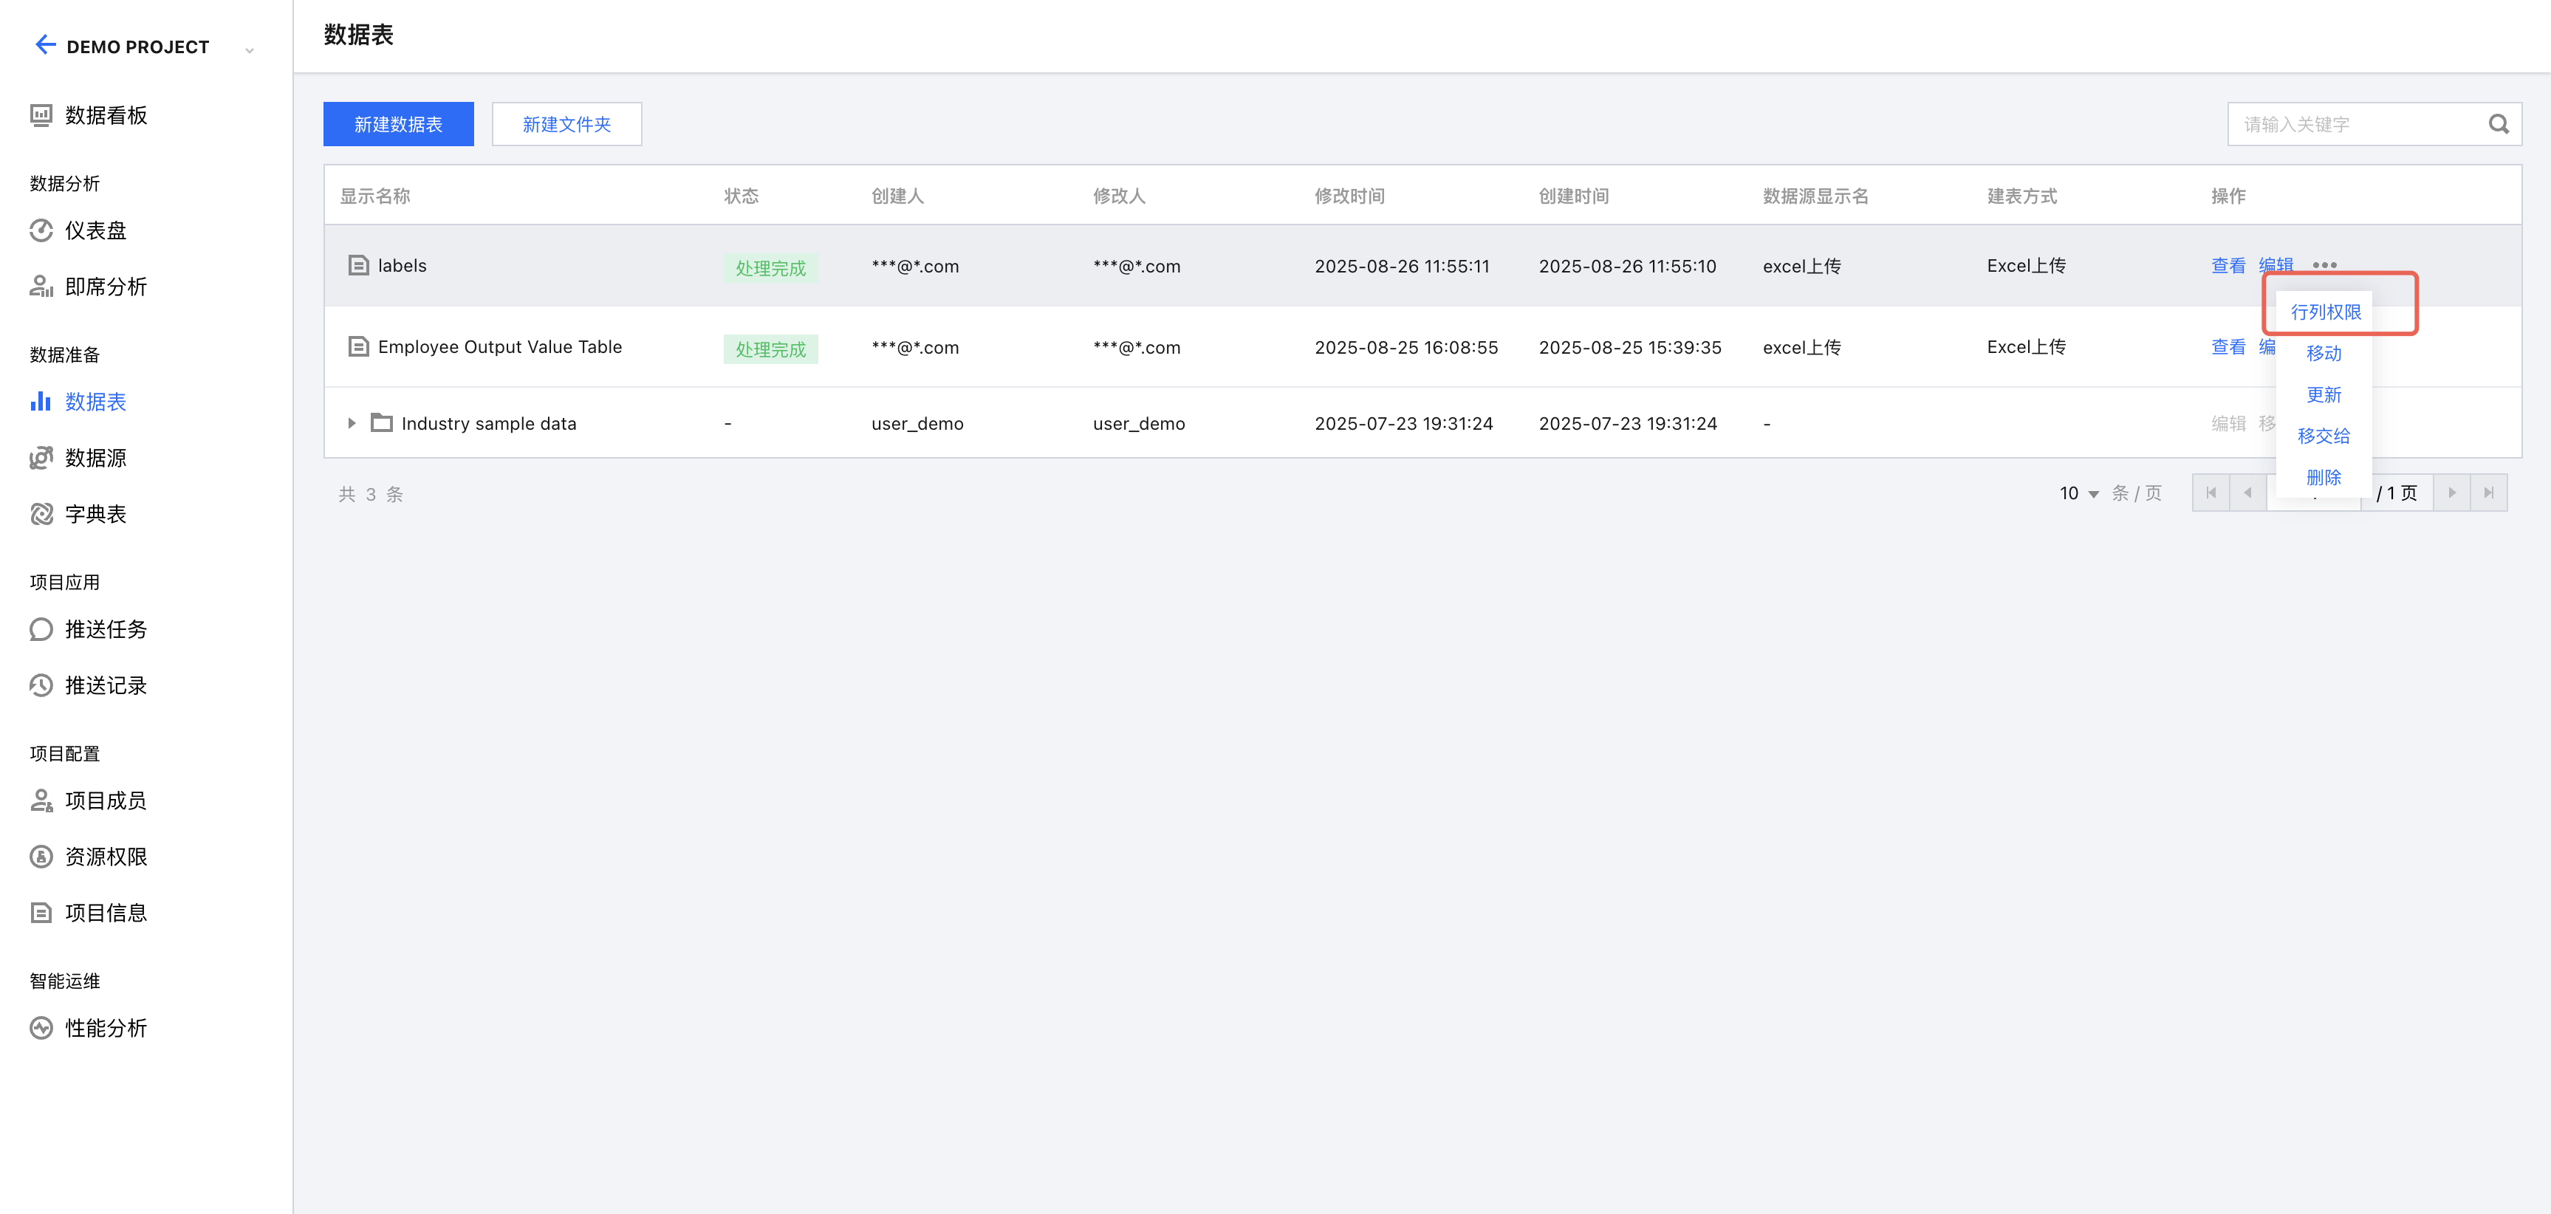Click the 新建数据表 button
The image size is (2551, 1214).
click(x=398, y=125)
